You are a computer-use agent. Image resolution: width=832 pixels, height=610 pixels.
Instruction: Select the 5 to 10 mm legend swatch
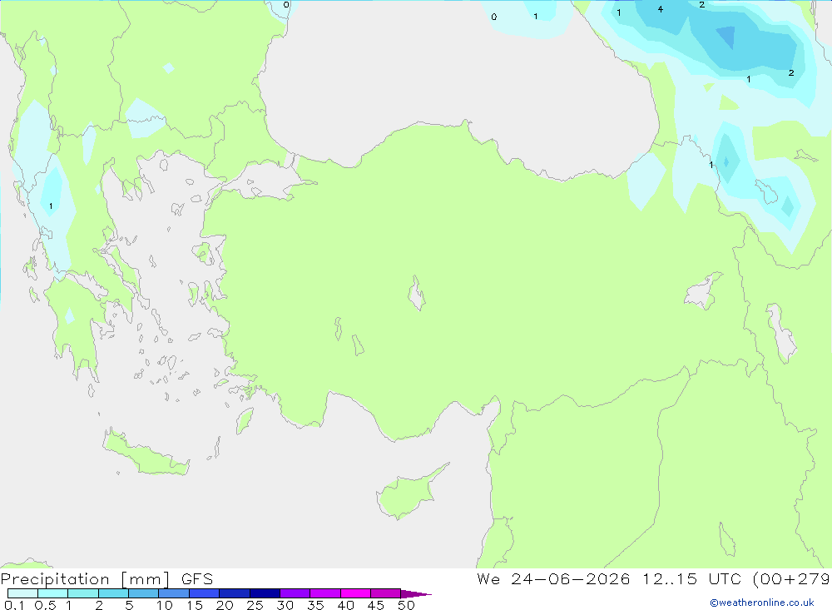click(x=143, y=593)
